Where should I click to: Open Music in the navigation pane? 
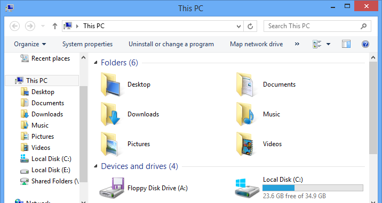[x=35, y=125]
